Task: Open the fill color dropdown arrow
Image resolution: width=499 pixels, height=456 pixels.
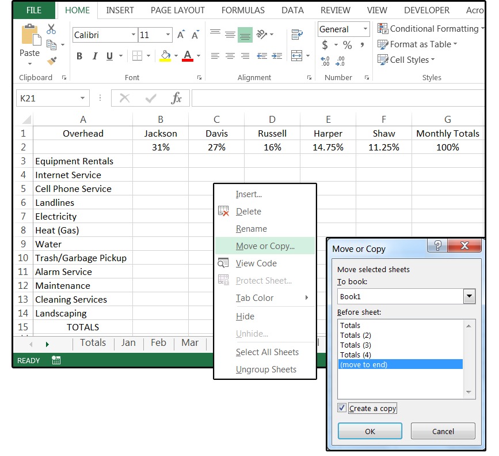Action: click(176, 56)
